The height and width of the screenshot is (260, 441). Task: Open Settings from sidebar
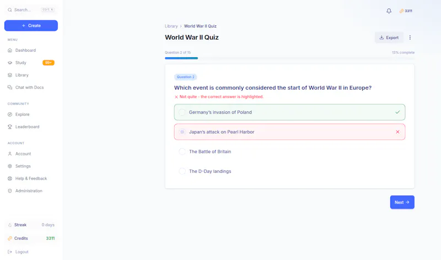(x=31, y=166)
